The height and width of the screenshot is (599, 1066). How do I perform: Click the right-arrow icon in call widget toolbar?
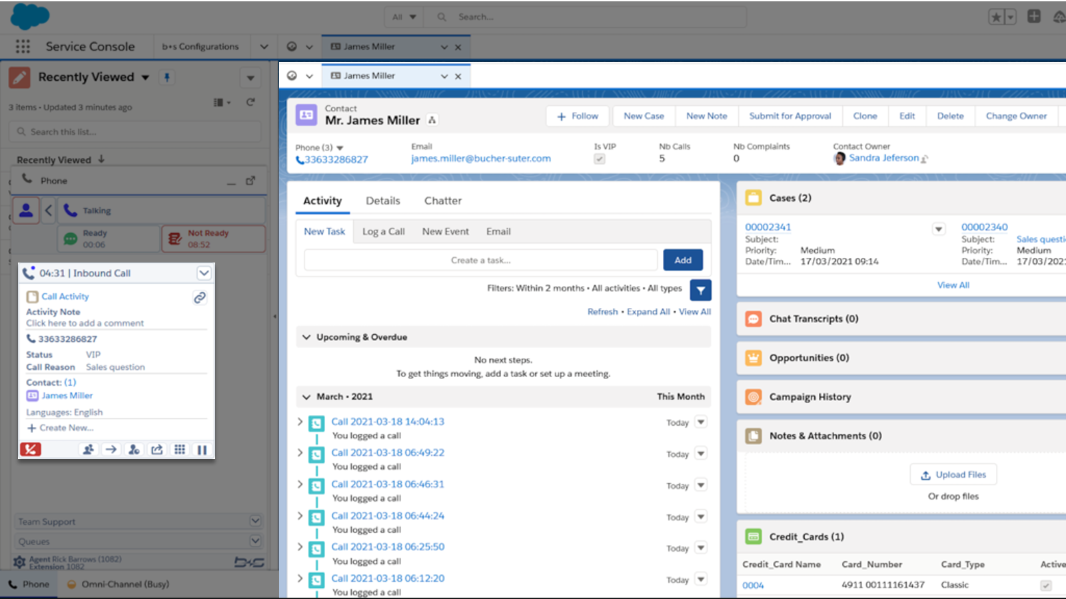(x=111, y=450)
